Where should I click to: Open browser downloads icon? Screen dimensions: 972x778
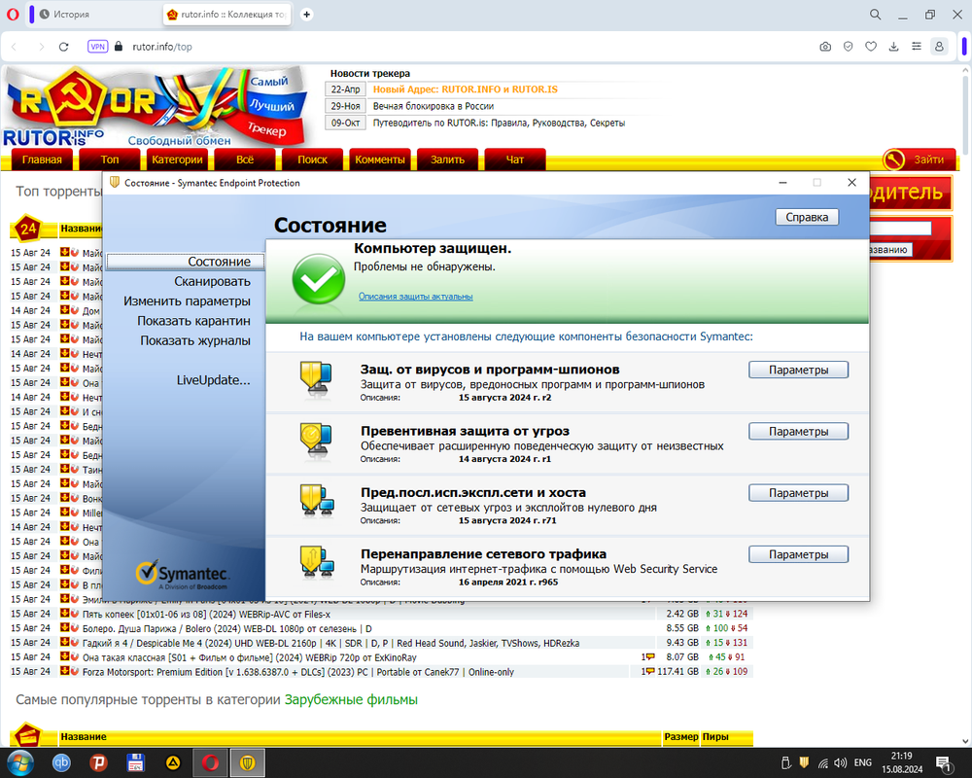coord(893,47)
